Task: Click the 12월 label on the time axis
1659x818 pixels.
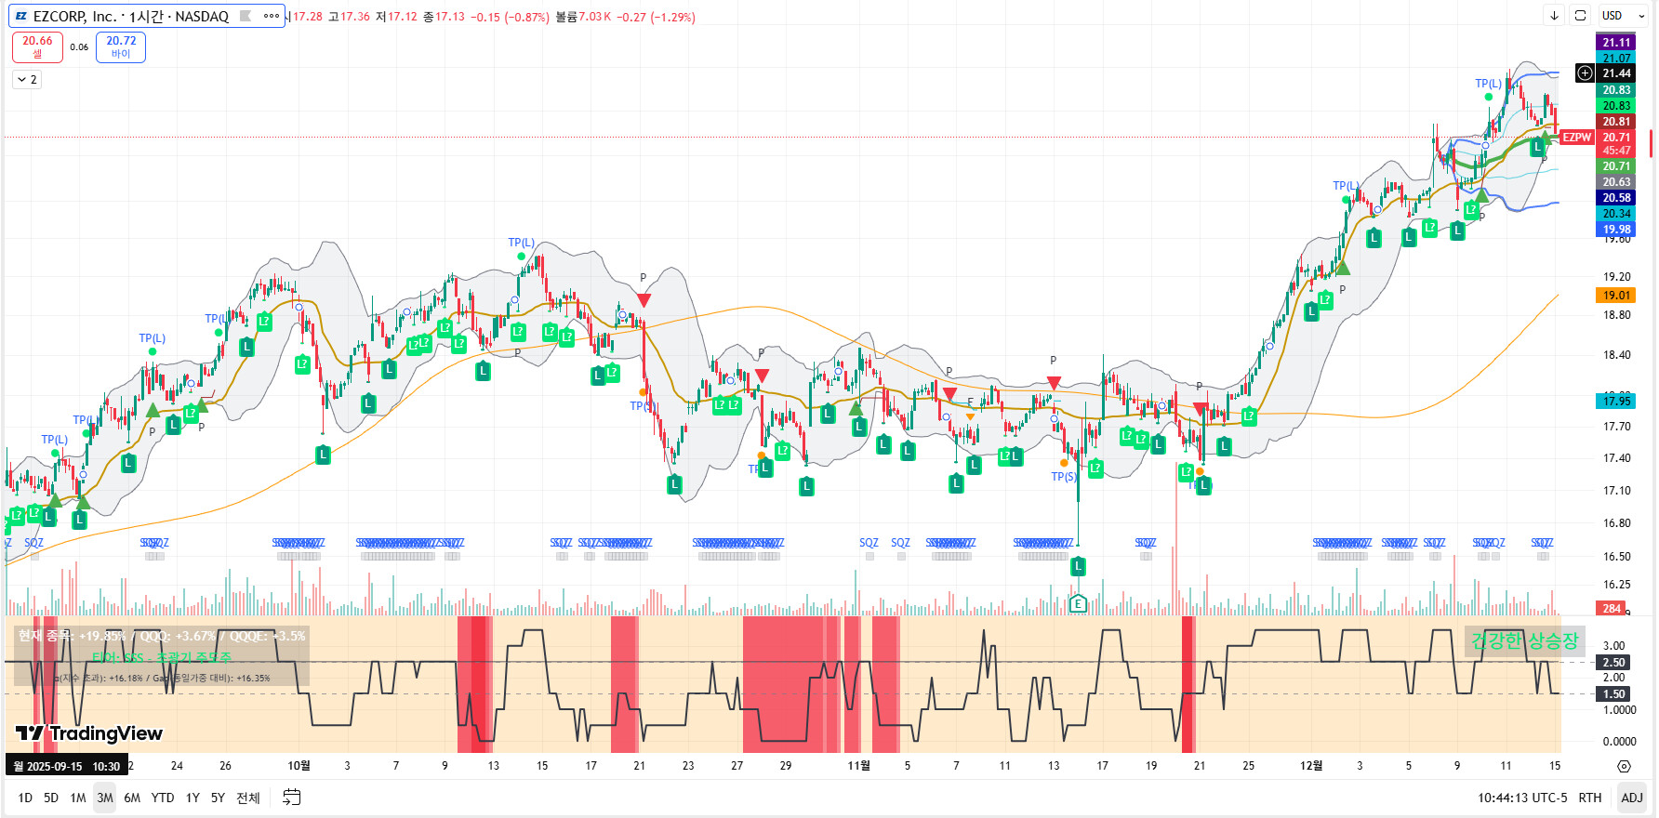Action: pos(1310,766)
